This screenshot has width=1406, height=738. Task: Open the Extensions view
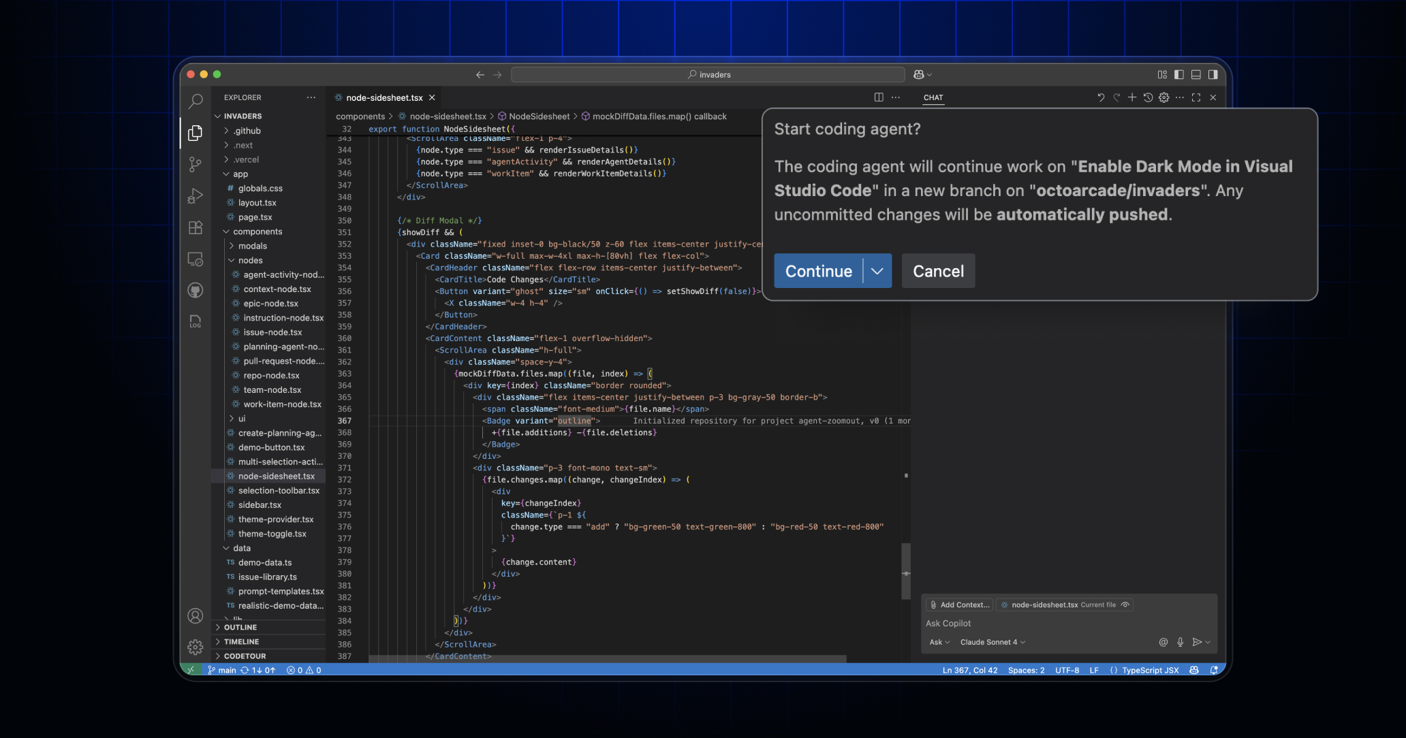[x=196, y=227]
